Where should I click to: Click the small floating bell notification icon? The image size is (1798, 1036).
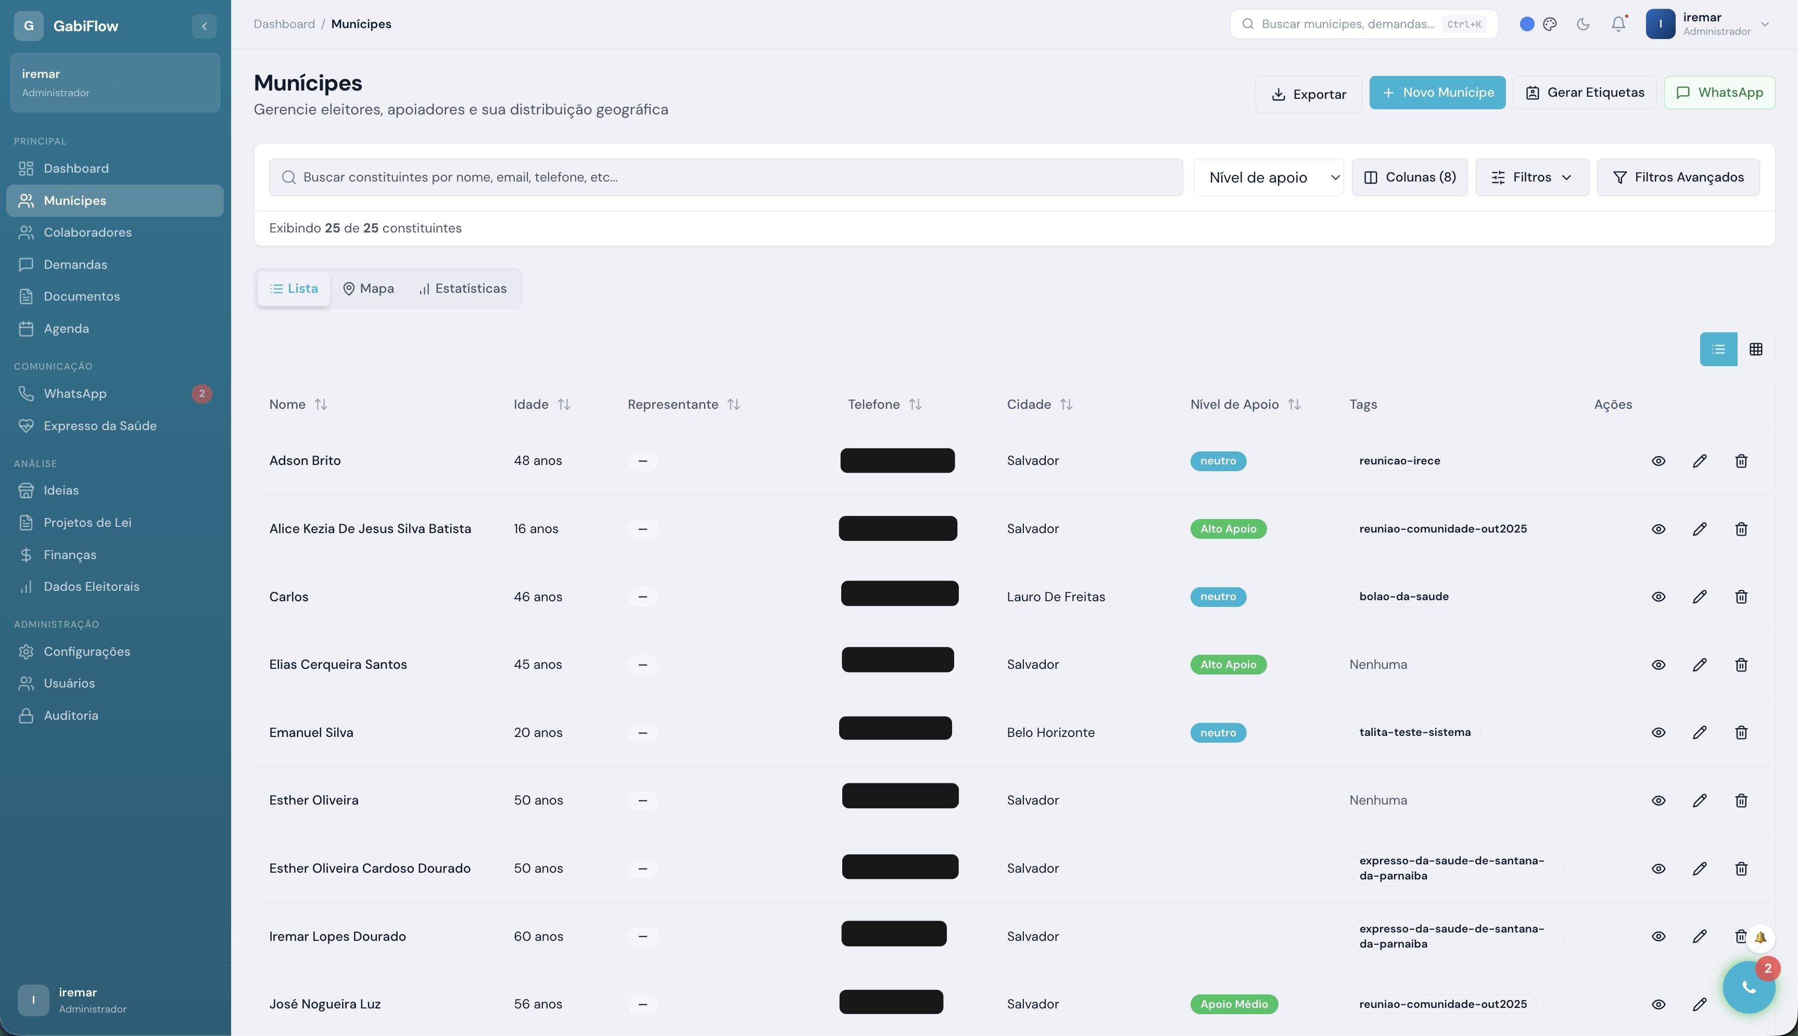[x=1761, y=938]
